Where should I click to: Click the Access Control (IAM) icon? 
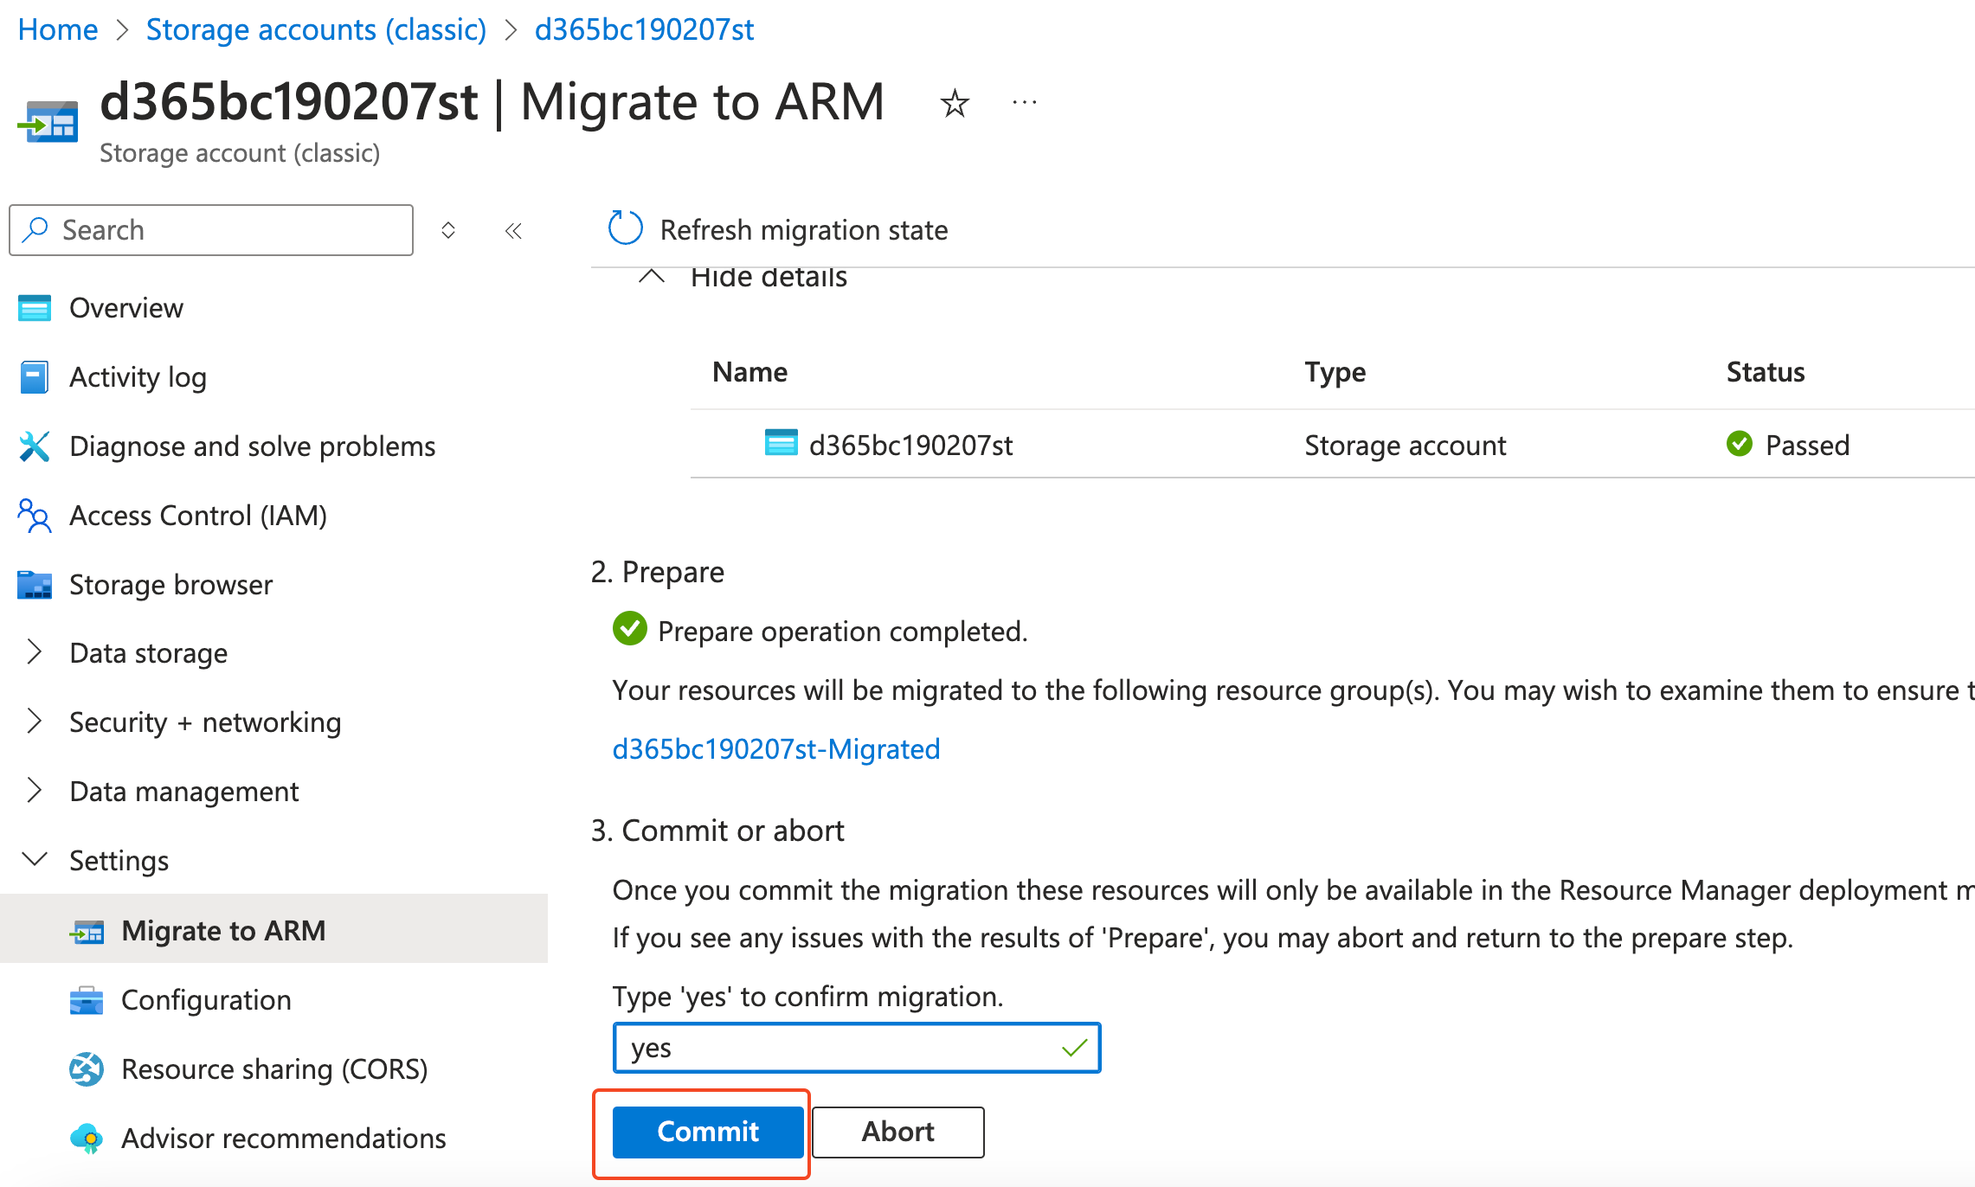35,516
